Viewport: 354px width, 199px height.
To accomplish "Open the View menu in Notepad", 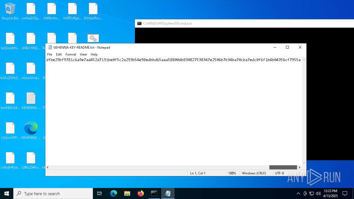I will point(83,54).
